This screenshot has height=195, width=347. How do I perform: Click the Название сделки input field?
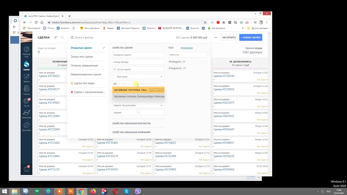tap(138, 55)
